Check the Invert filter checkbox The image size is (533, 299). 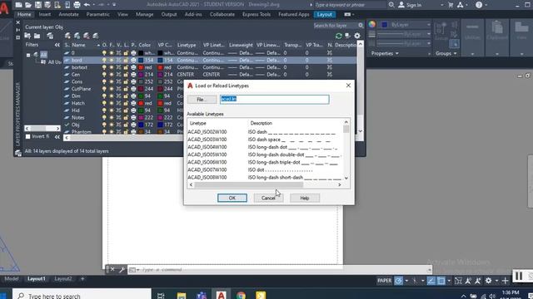tap(27, 136)
